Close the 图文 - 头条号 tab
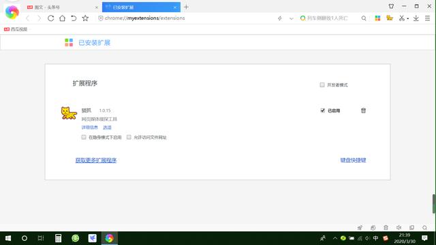The image size is (436, 245). 97,7
